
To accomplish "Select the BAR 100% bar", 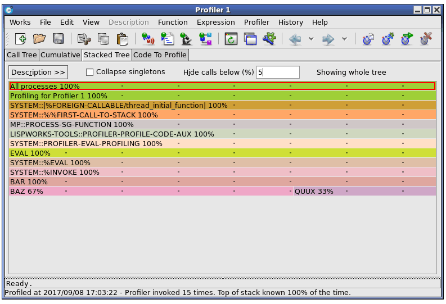I will click(222, 182).
